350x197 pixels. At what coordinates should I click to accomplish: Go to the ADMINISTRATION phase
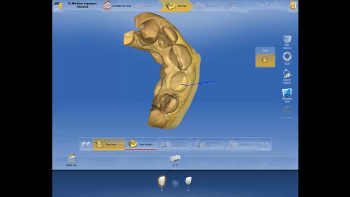[x=117, y=6]
